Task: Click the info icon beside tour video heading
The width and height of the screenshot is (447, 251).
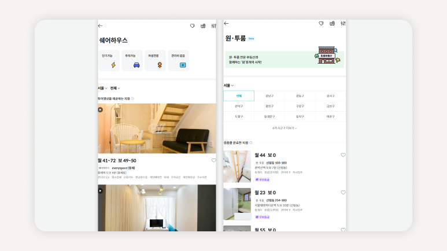Action: pyautogui.click(x=132, y=99)
